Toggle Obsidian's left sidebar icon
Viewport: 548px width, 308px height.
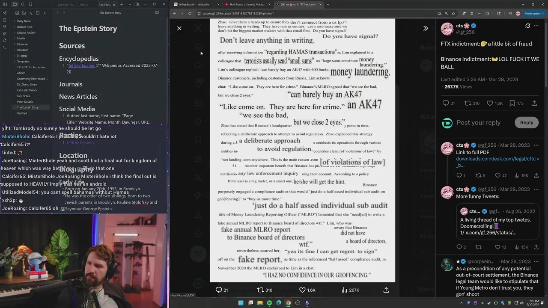[5, 4]
